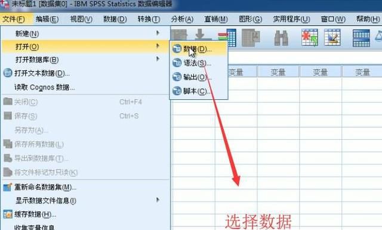The height and width of the screenshot is (230, 382).
Task: Select 语法(S)... in the open submenu
Action: (x=199, y=63)
